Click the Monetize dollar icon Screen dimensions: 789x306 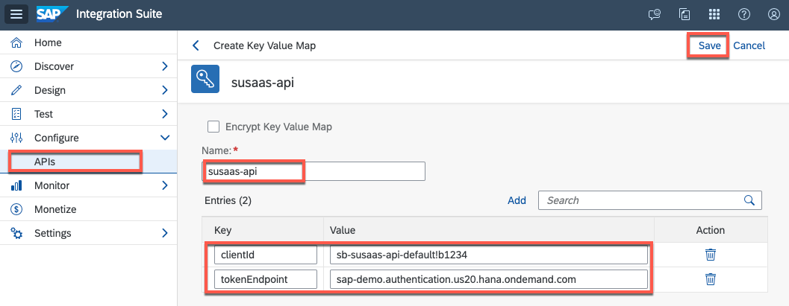pos(16,209)
